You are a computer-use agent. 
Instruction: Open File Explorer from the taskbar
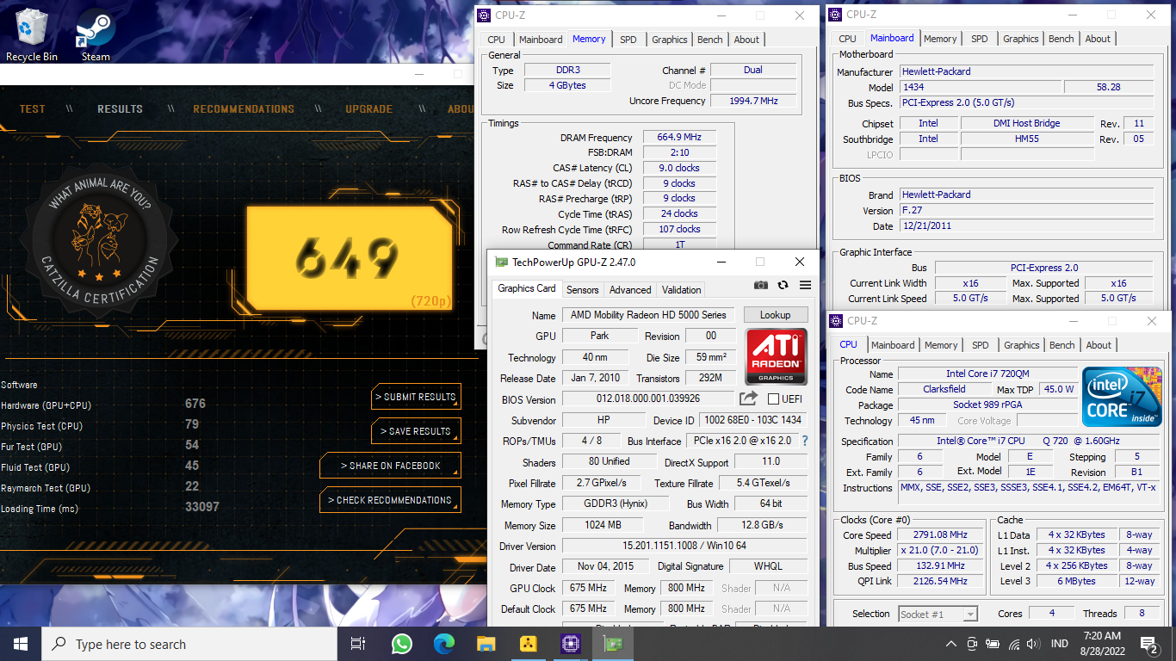point(486,644)
